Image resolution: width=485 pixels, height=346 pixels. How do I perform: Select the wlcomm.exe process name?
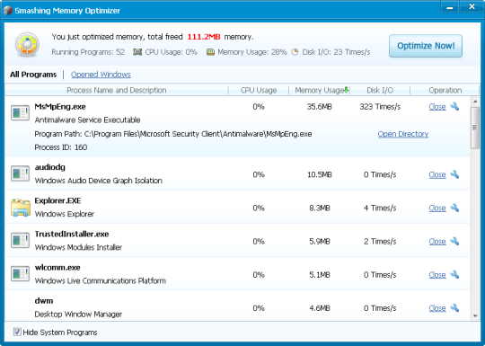click(x=57, y=268)
